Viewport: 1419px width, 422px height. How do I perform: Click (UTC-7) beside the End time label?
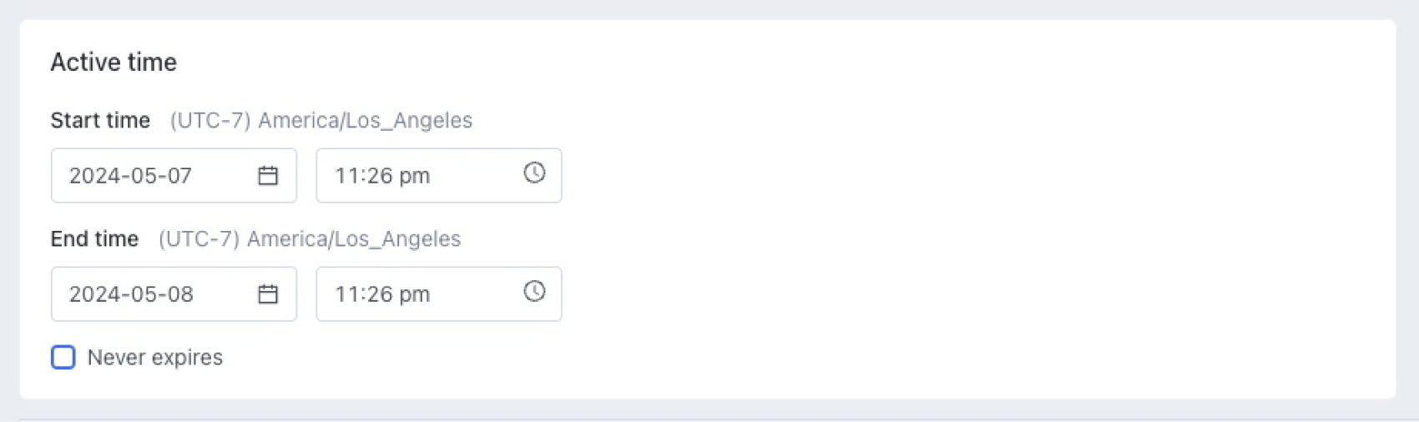(x=199, y=239)
